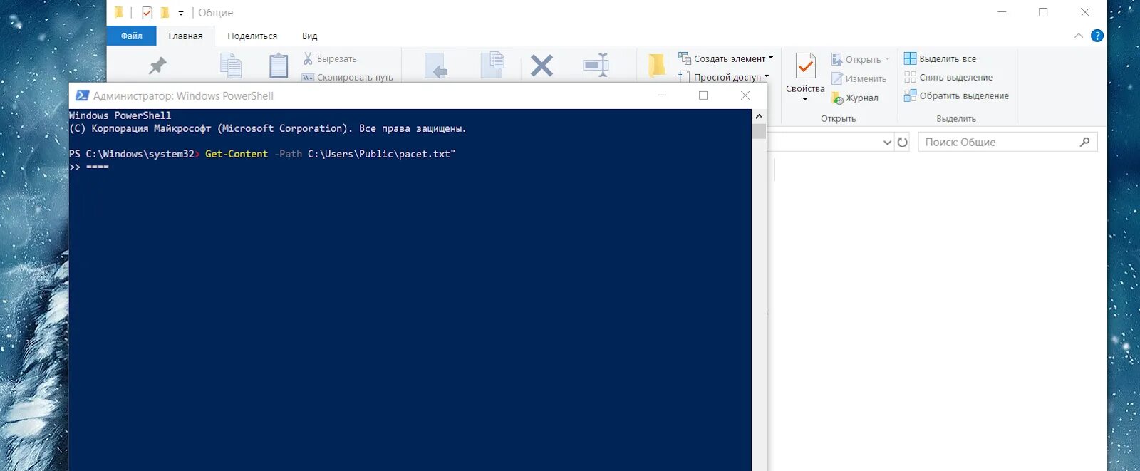Click the PowerShell scrollbar up arrow
The width and height of the screenshot is (1140, 471).
click(x=759, y=116)
